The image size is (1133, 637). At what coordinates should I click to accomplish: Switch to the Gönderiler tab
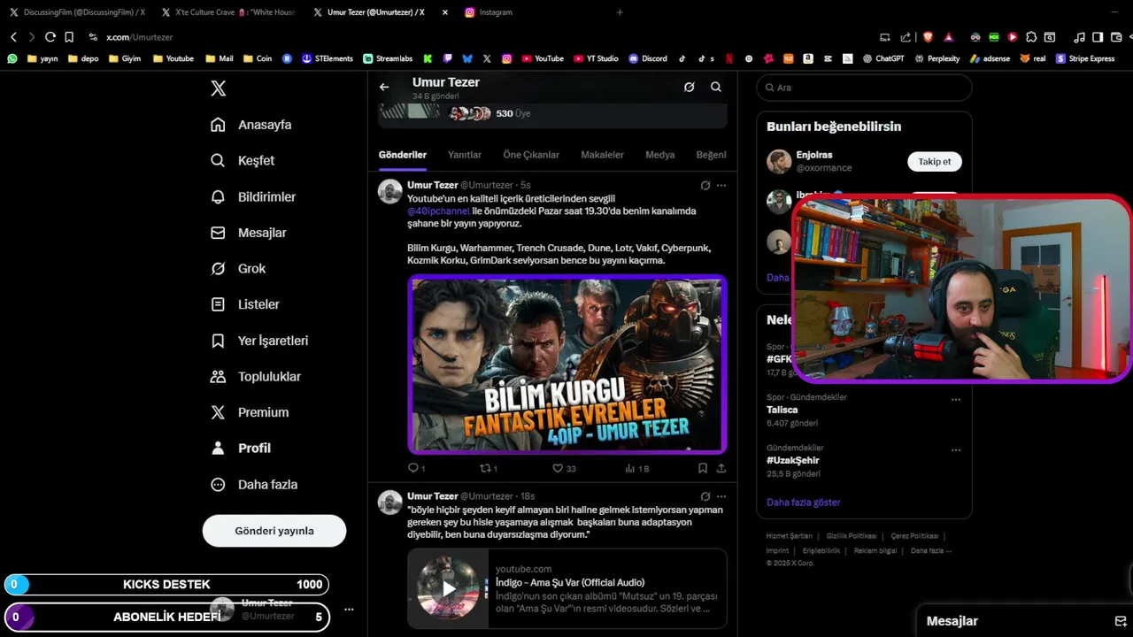pyautogui.click(x=403, y=155)
